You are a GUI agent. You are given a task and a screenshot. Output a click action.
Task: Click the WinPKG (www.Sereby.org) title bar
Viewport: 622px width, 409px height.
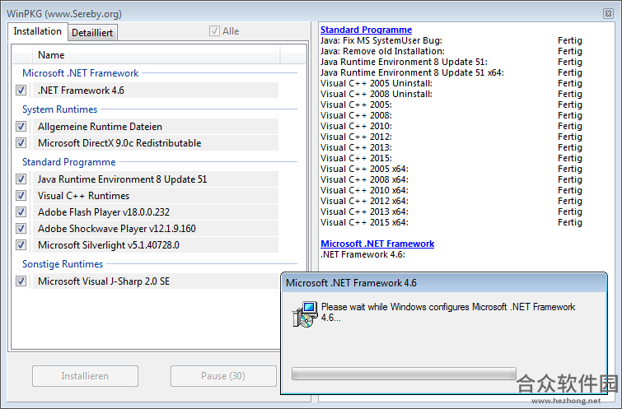pos(64,14)
